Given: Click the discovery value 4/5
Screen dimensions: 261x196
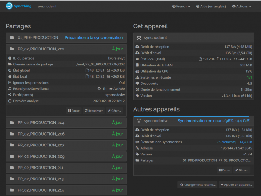Looking at the screenshot, I should tap(250, 84).
